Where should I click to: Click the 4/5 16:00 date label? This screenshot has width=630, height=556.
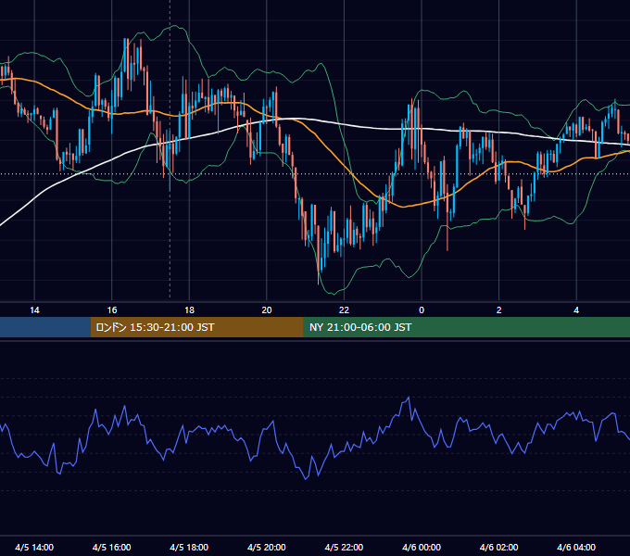[x=112, y=547]
